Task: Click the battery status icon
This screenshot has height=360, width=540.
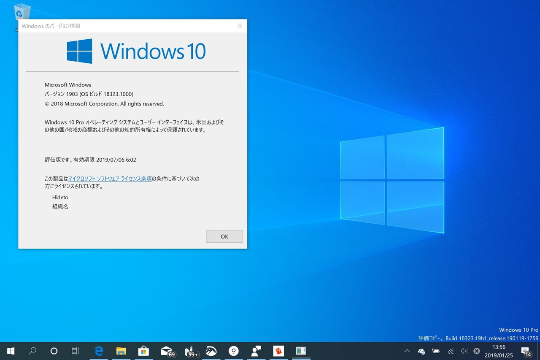Action: point(436,351)
